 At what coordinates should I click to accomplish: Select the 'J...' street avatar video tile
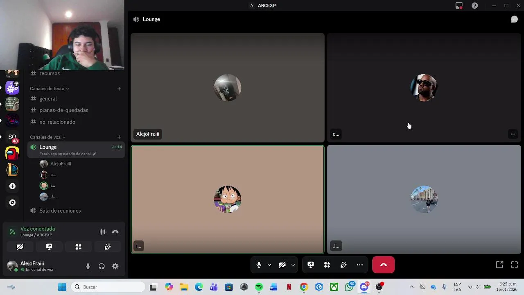click(424, 200)
